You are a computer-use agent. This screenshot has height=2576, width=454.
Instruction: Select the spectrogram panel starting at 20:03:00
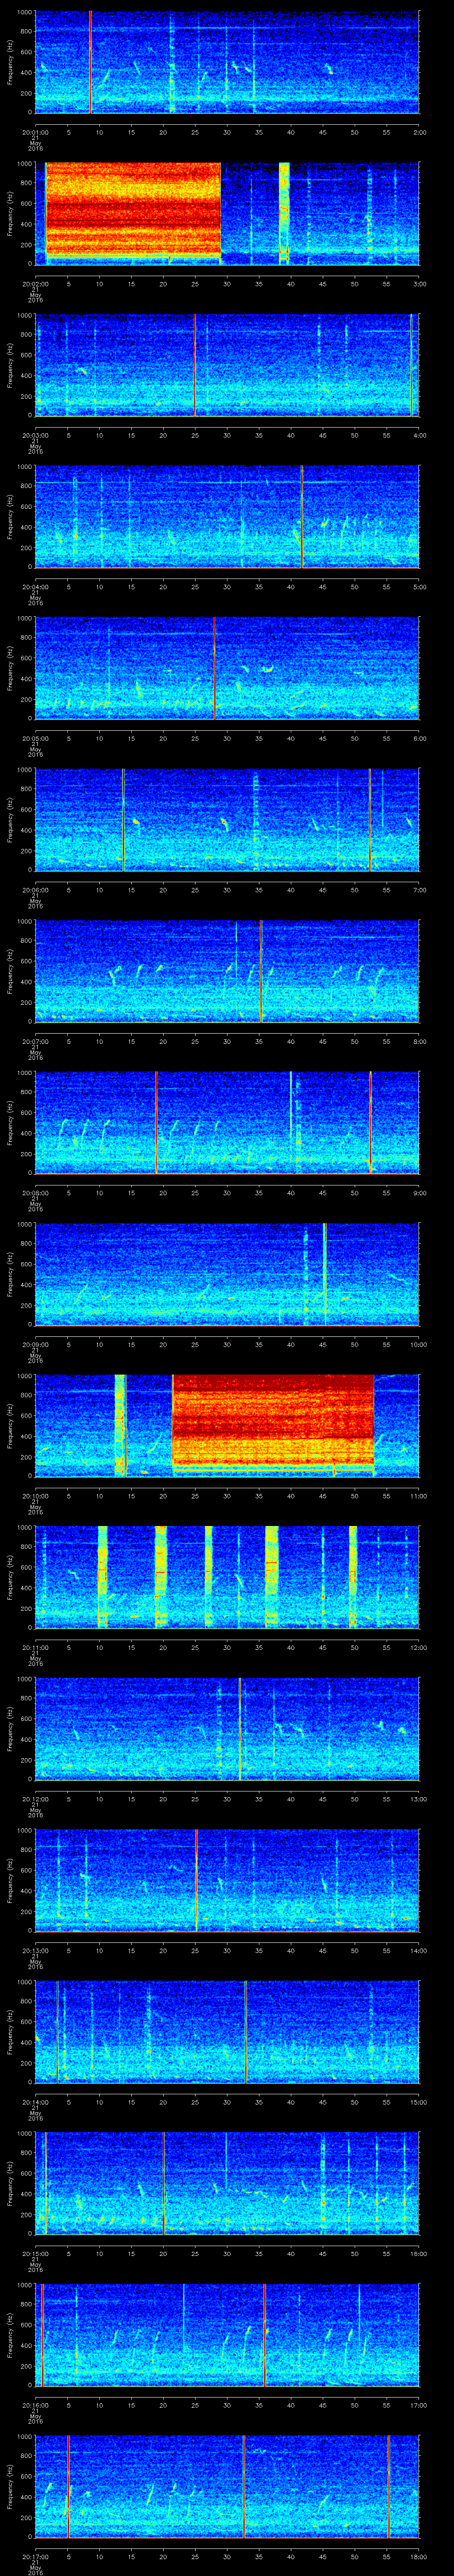point(227,365)
